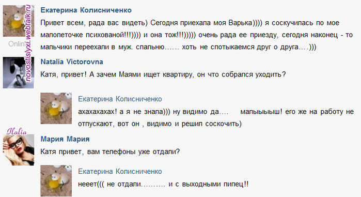Image resolution: width=361 pixels, height=197 pixels.
Task: Click egg avatar beside the 'нееет' reply
Action: 56,180
